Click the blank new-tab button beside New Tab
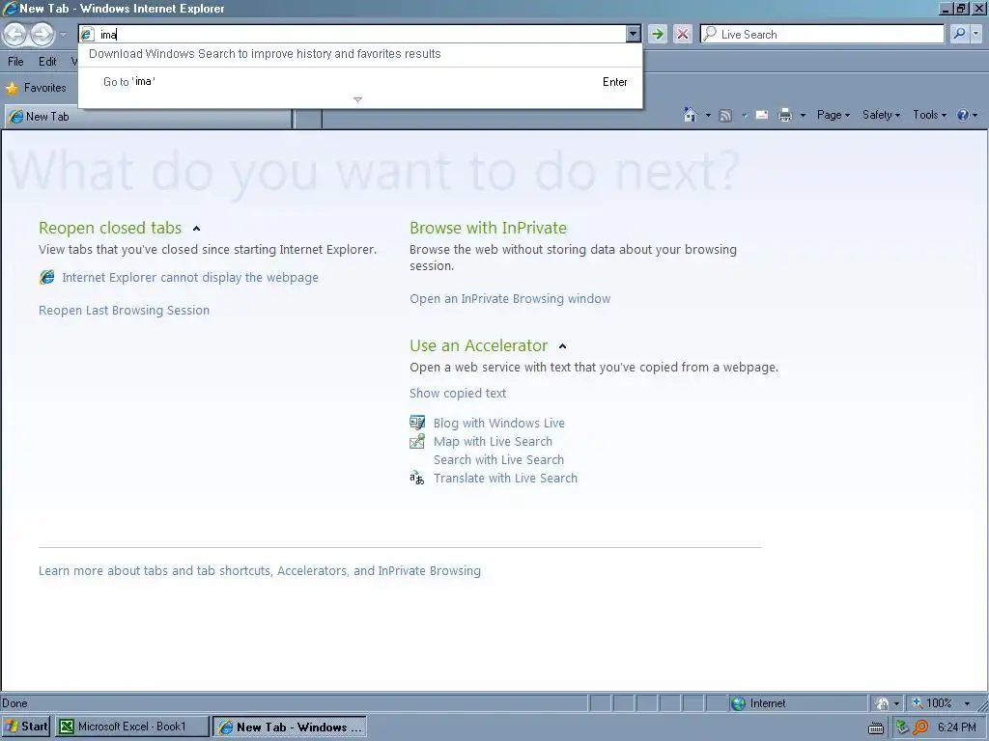989x741 pixels. click(x=308, y=118)
